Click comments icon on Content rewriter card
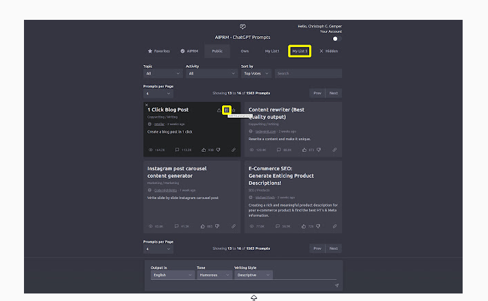 click(278, 150)
